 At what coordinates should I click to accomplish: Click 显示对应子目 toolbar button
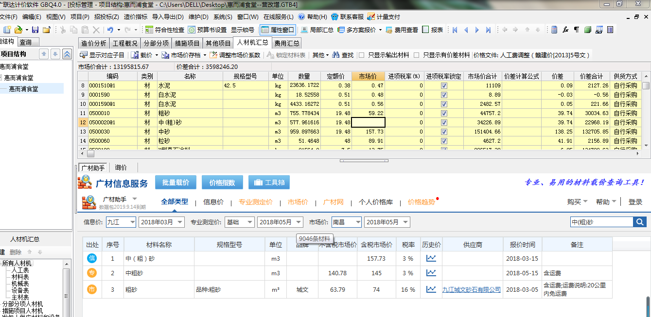tap(102, 55)
